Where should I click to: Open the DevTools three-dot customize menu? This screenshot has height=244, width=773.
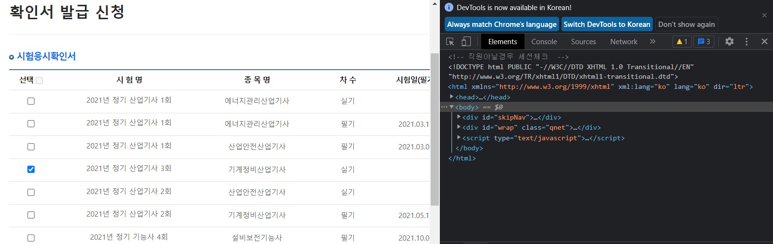[x=747, y=41]
